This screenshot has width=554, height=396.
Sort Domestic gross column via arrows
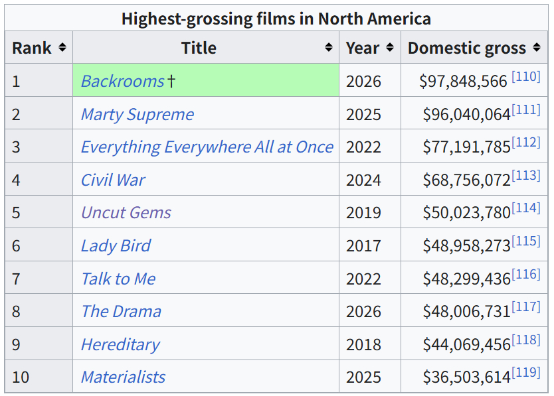coord(537,47)
